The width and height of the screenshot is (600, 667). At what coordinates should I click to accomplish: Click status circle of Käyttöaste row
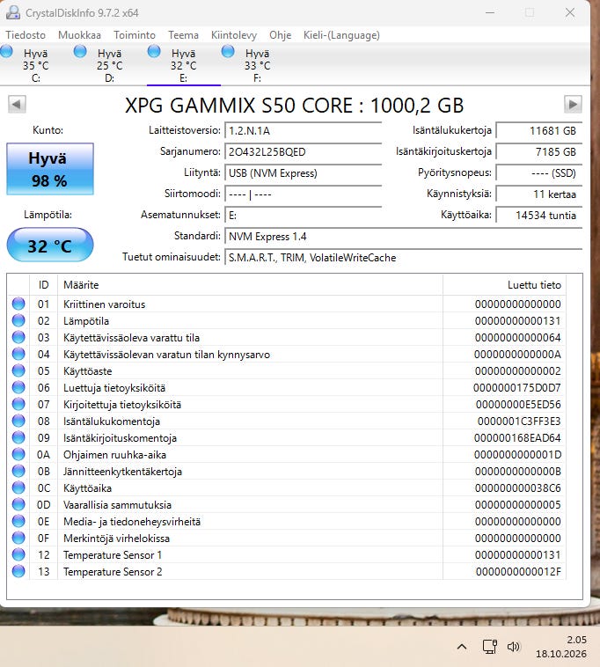click(x=18, y=370)
